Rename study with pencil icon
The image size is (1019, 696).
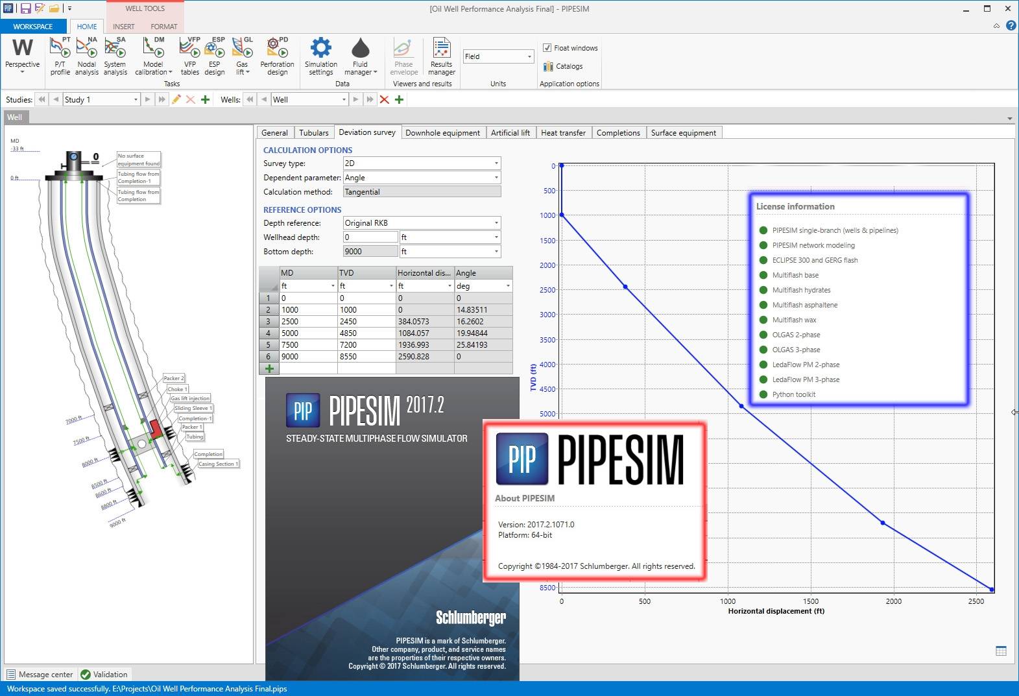pyautogui.click(x=176, y=99)
